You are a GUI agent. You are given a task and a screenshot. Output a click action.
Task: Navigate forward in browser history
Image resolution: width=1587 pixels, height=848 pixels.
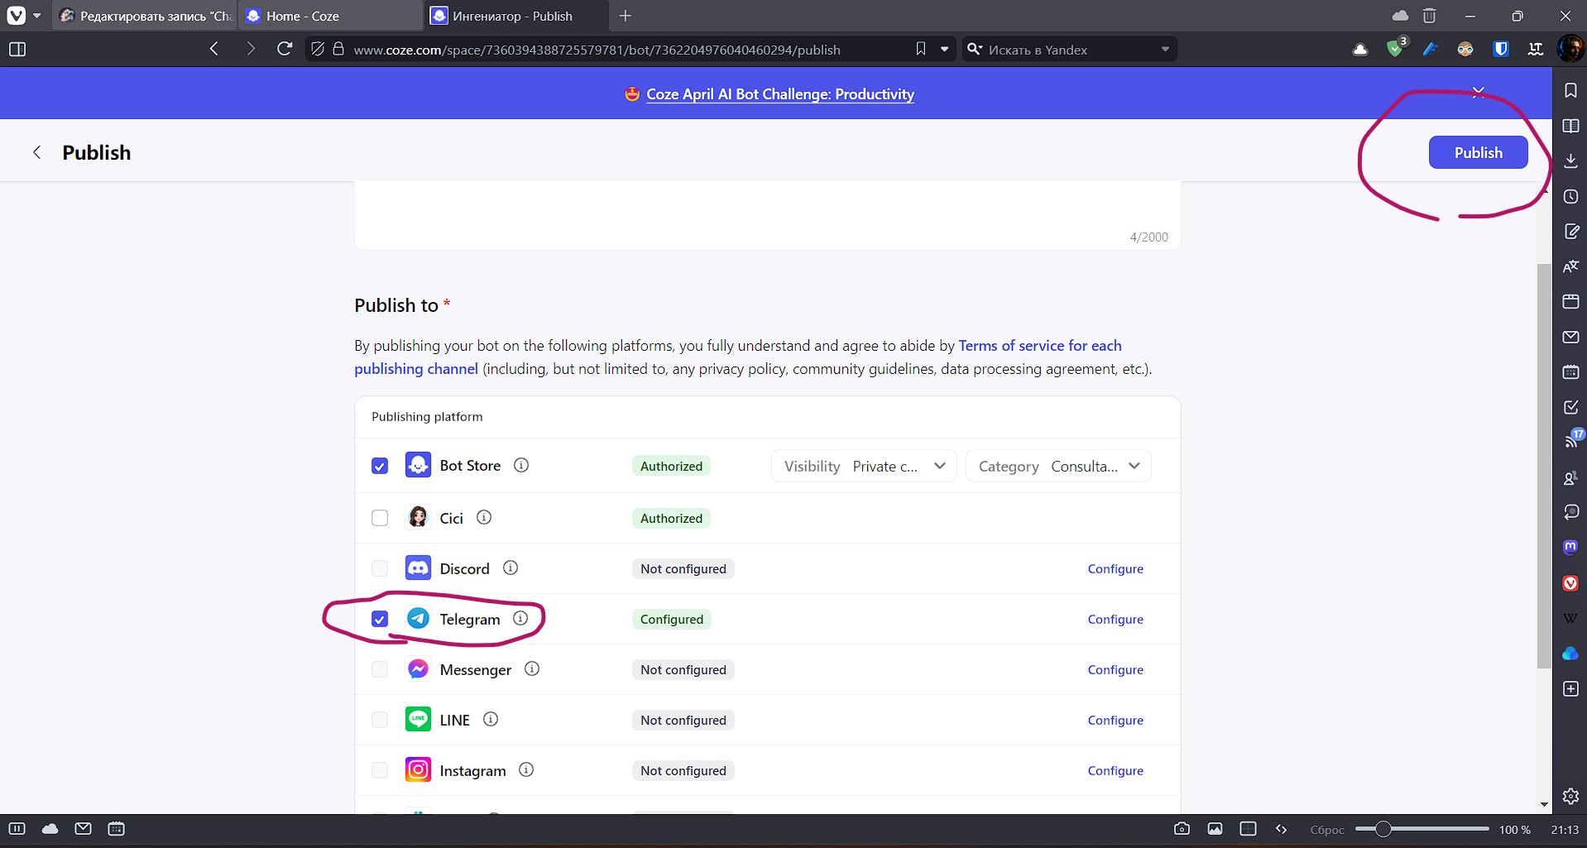(250, 49)
